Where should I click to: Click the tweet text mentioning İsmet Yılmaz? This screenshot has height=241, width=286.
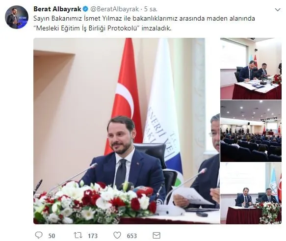coord(144,19)
